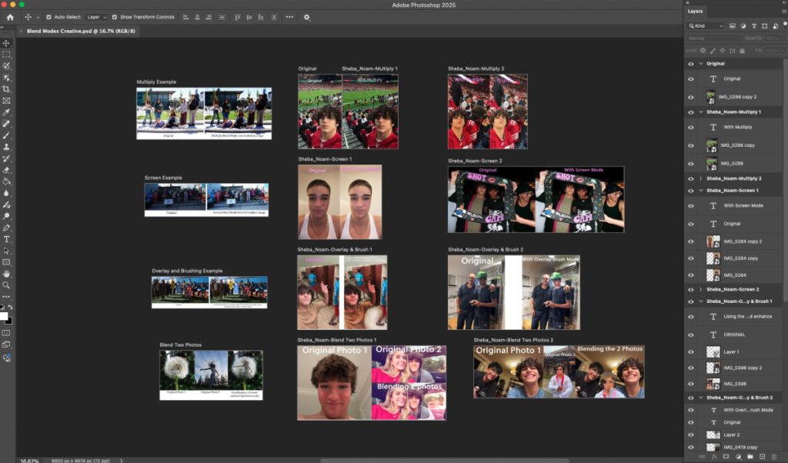
Task: Select the Blend Modes Creative.psd document tab
Action: coord(81,31)
